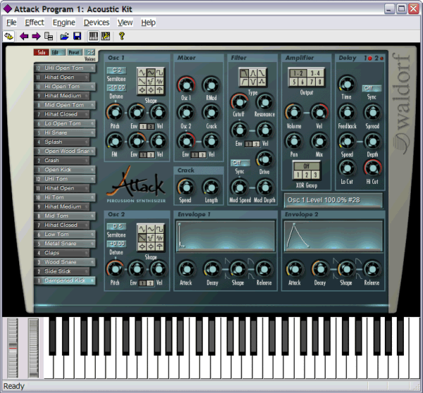The height and width of the screenshot is (393, 423).
Task: Save with the blue floppy disk icon
Action: (77, 36)
